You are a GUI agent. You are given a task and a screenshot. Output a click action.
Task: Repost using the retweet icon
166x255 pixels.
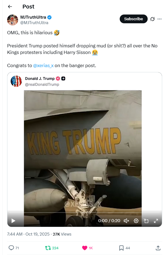(48, 248)
